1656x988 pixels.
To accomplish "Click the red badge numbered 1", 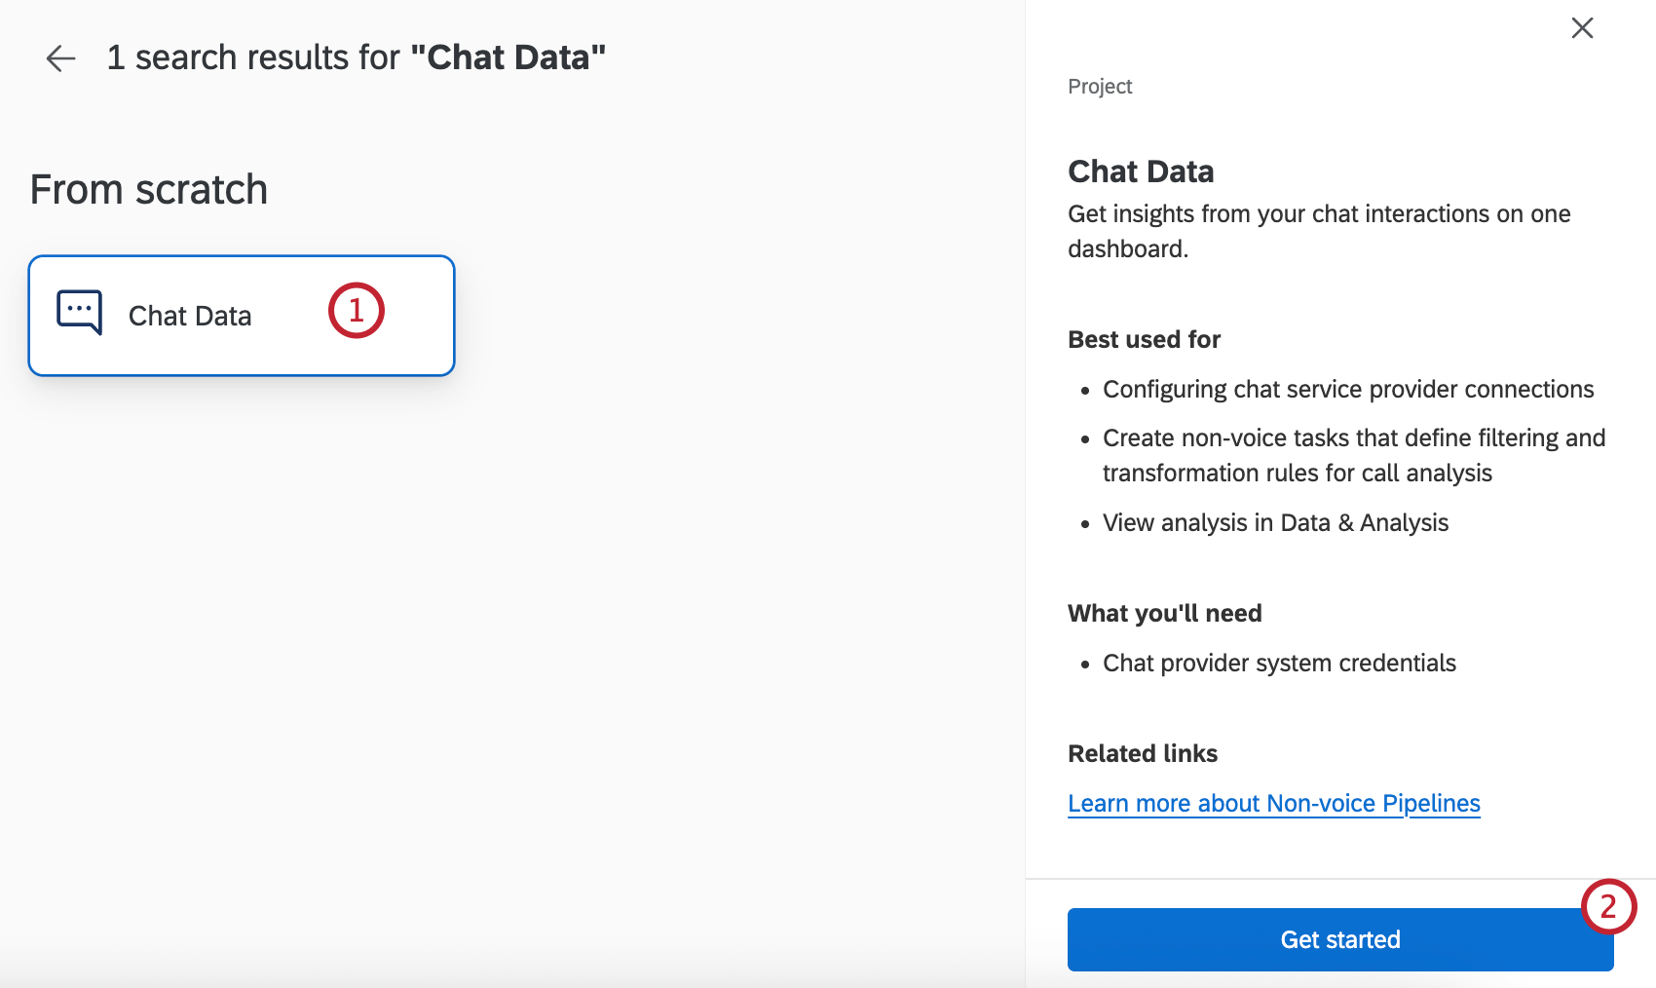I will (x=356, y=310).
